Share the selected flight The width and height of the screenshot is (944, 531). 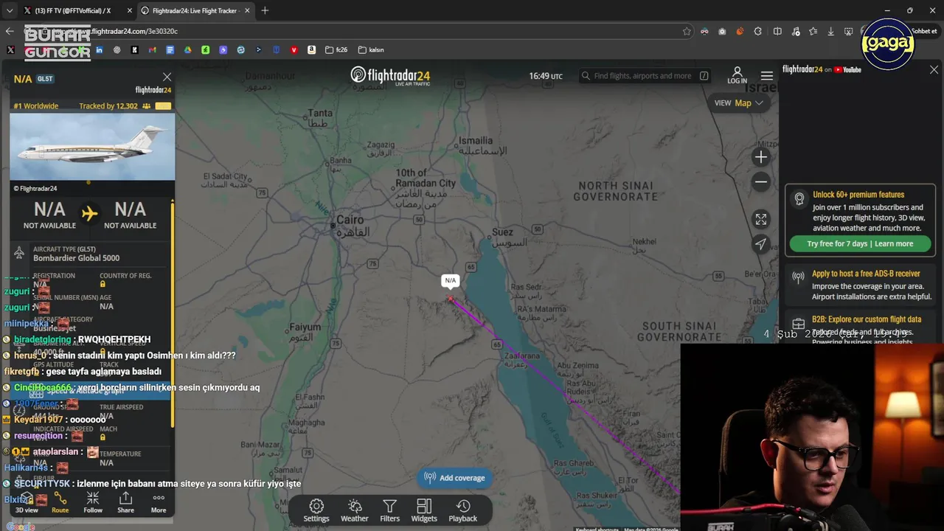[x=125, y=503]
